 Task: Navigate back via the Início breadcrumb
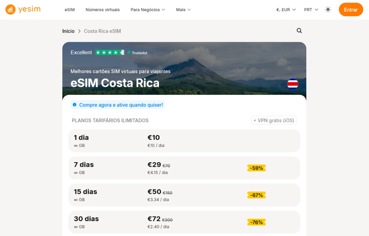(x=68, y=31)
